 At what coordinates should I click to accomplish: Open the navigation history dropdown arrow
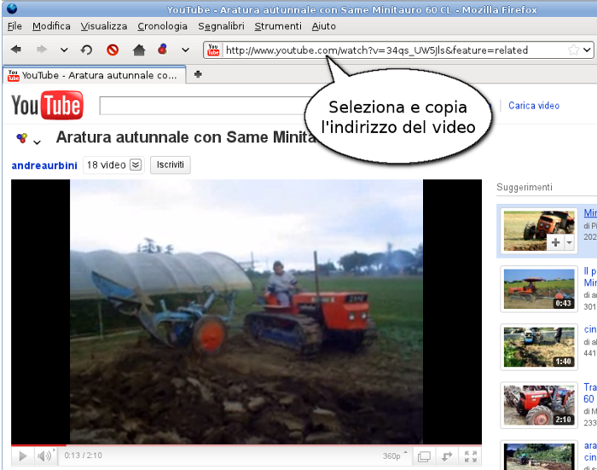pos(63,50)
